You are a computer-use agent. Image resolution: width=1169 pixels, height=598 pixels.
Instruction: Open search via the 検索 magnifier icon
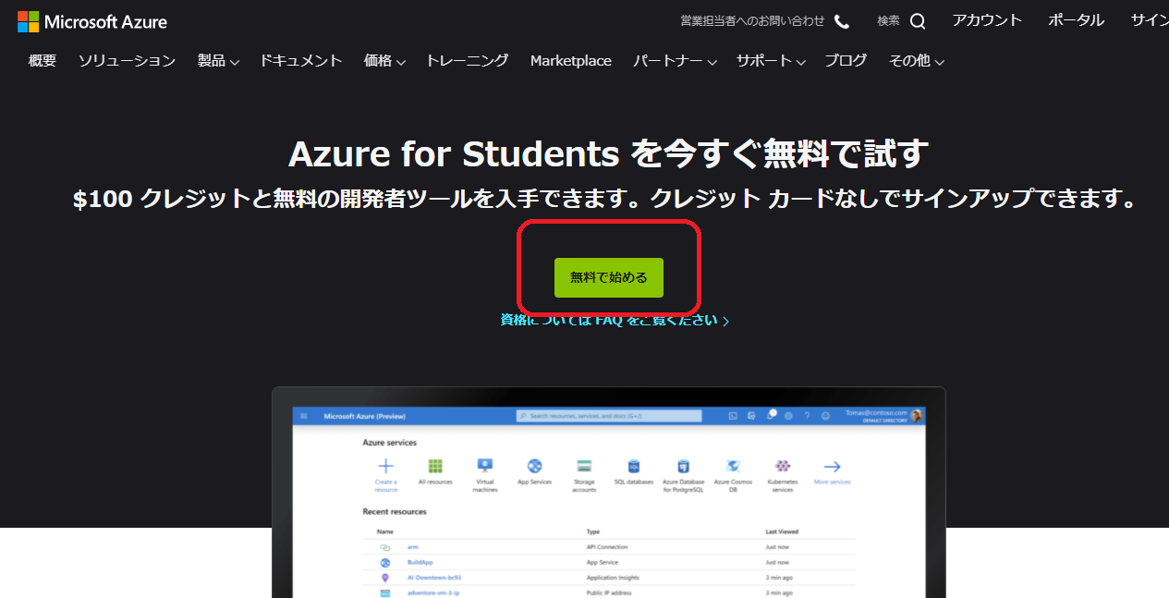tap(917, 21)
